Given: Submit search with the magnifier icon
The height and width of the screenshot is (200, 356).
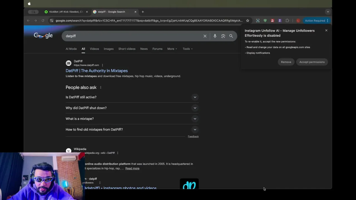Looking at the screenshot, I should [231, 36].
